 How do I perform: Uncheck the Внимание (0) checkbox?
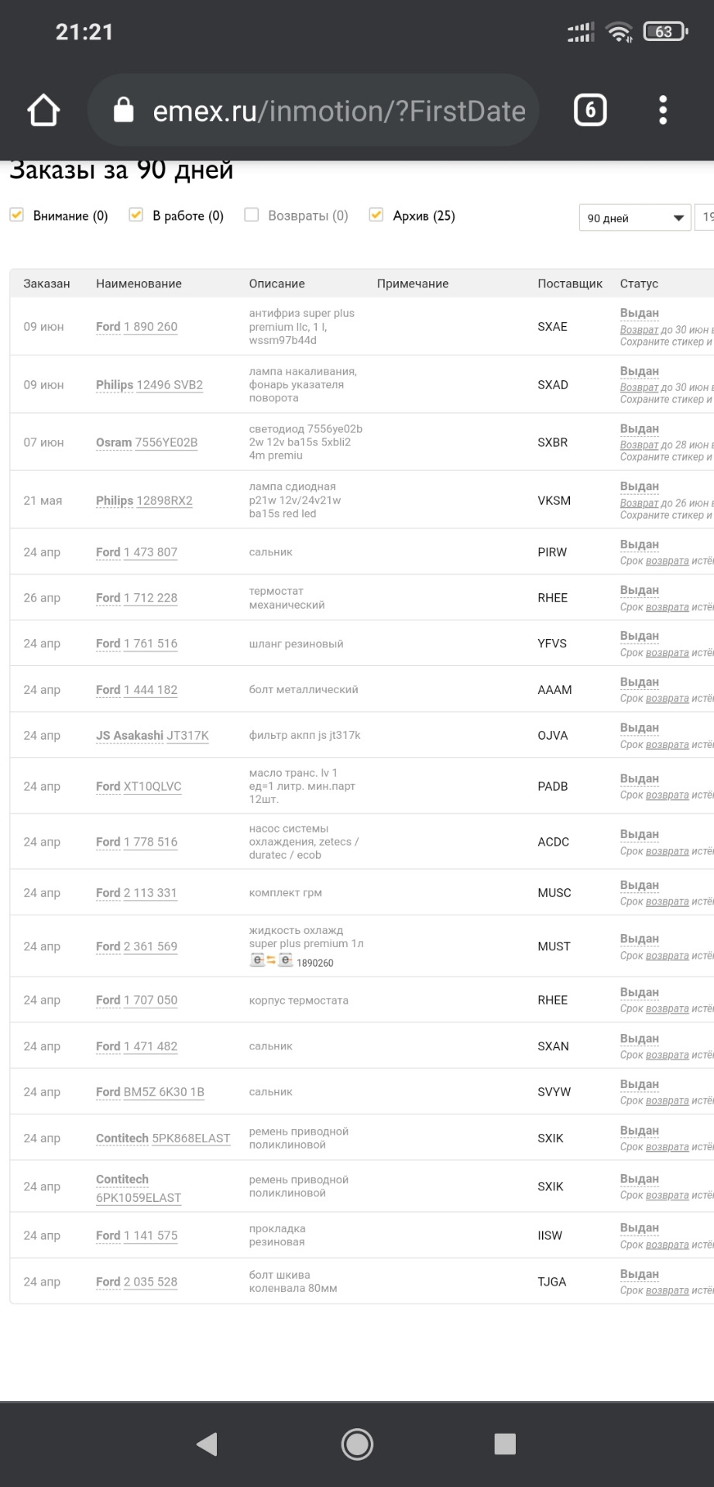(17, 215)
